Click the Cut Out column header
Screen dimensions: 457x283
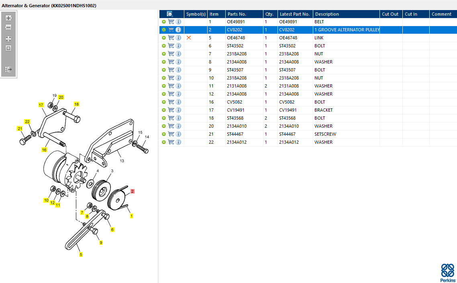(391, 14)
